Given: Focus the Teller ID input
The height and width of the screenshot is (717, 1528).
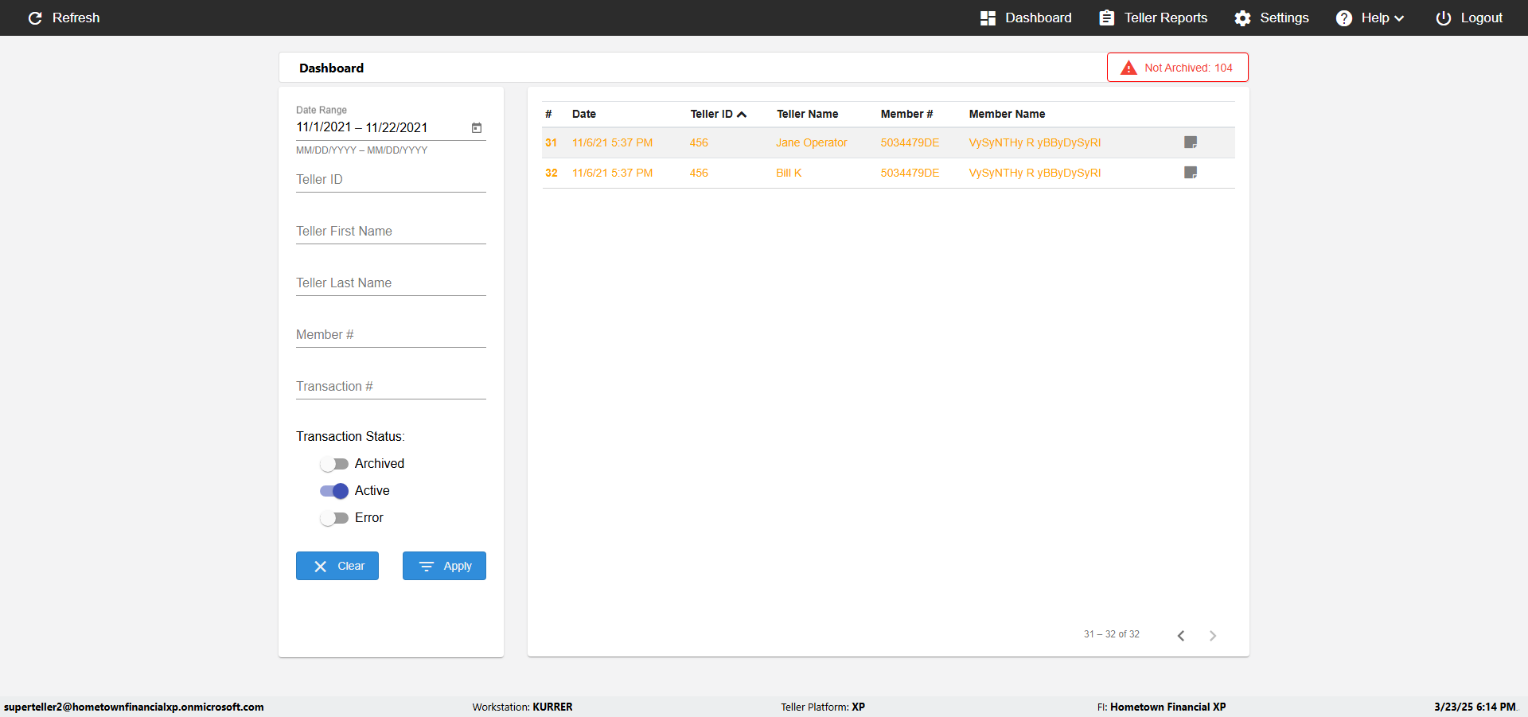Looking at the screenshot, I should (391, 180).
